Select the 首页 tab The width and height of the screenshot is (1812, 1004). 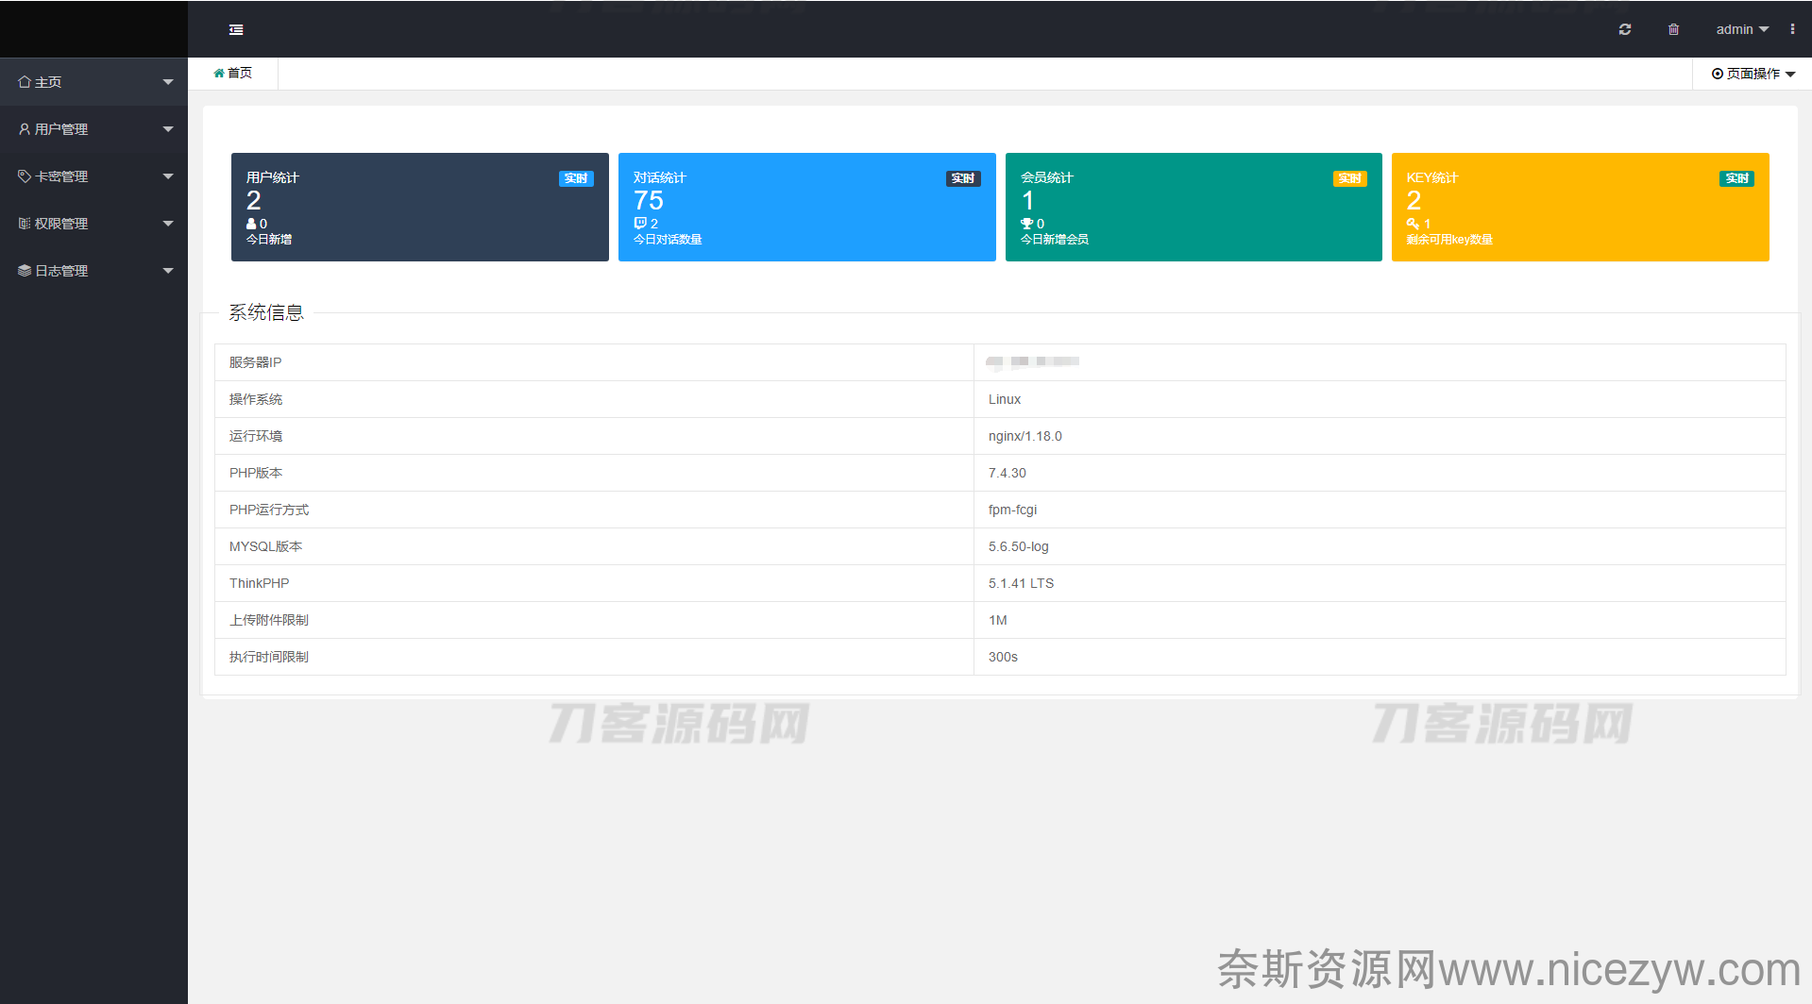point(233,73)
